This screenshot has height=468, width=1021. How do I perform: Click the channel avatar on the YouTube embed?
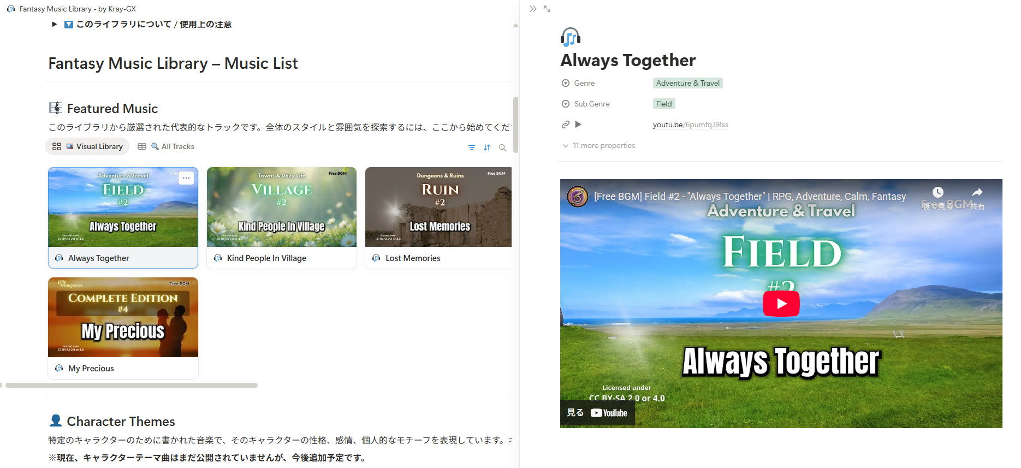pos(578,197)
